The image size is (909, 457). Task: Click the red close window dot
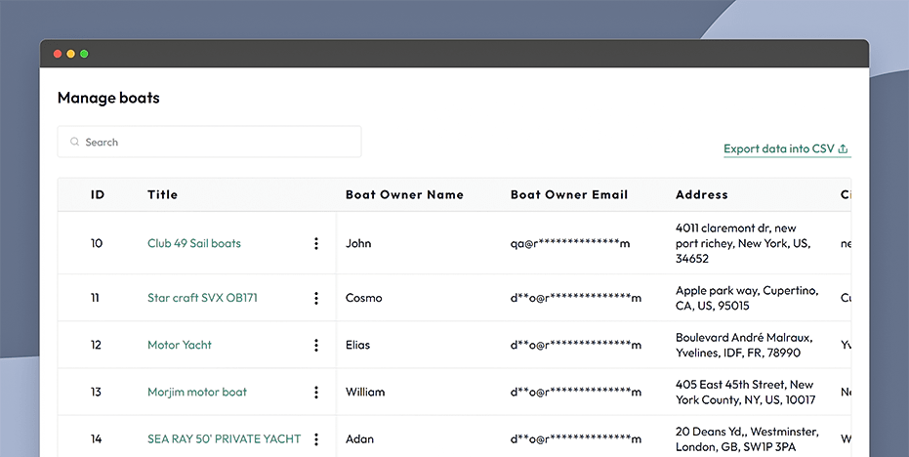tap(58, 54)
